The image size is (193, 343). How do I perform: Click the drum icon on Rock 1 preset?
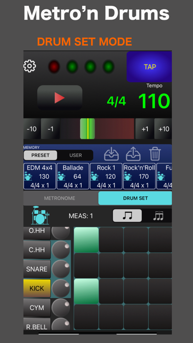coord(95,176)
